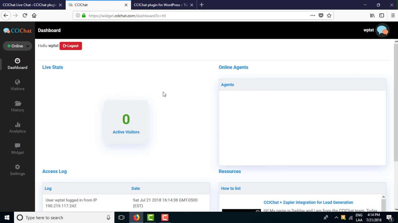398x223 pixels.
Task: Open the Firefox library icon
Action: 372,15
